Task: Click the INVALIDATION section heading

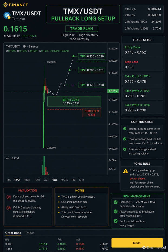Action: [27, 190]
